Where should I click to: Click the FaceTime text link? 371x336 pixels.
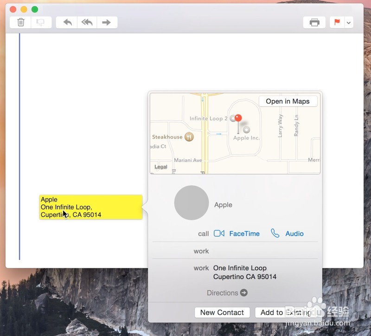pos(244,234)
